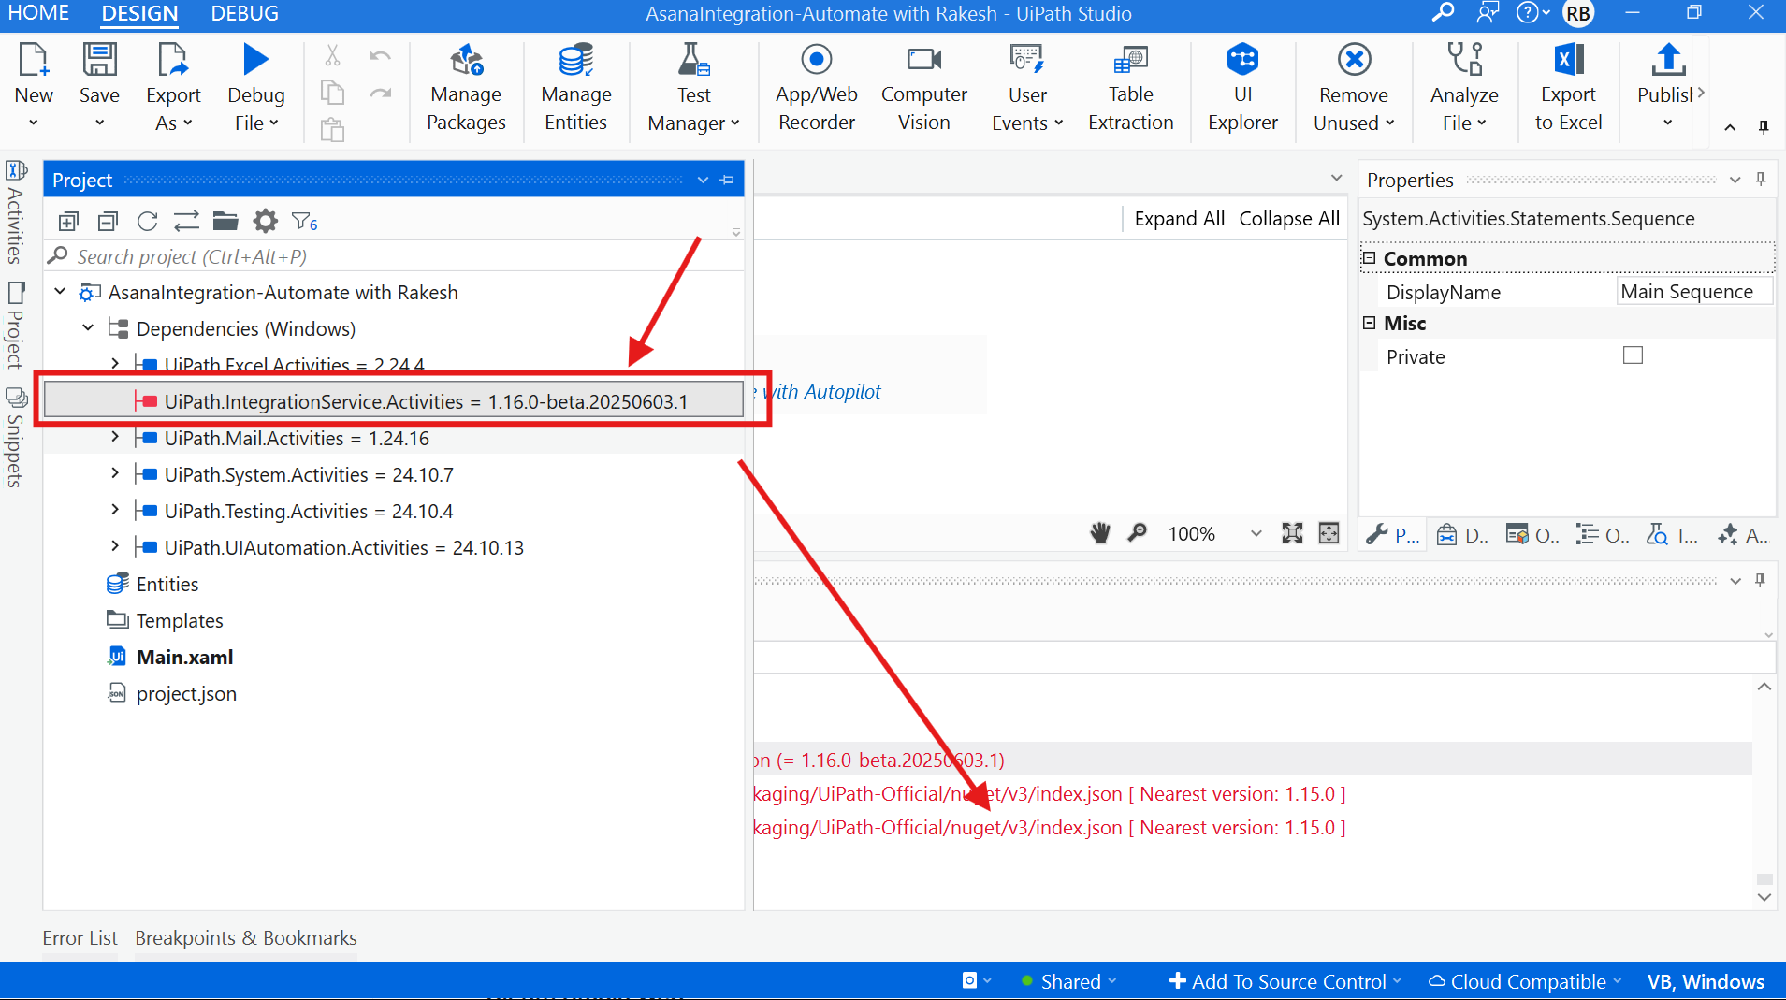Select Main.xaml in project tree
Image resolution: width=1786 pixels, height=1000 pixels.
click(x=184, y=657)
